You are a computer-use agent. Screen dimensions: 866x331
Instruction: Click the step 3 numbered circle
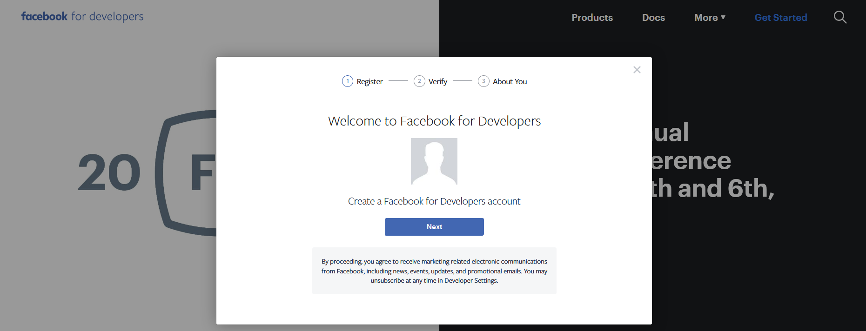[483, 81]
